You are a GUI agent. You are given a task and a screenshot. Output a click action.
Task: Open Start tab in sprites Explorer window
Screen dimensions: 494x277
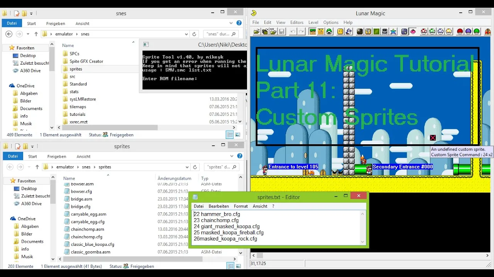pos(33,157)
